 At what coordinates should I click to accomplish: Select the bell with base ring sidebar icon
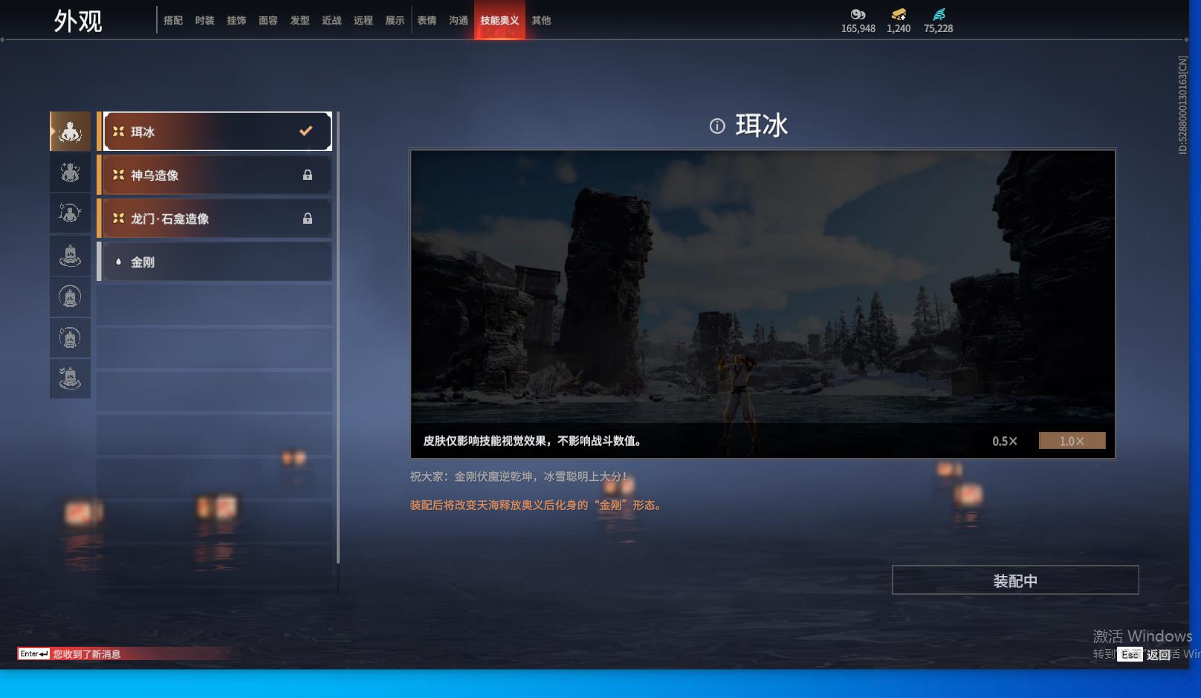[70, 256]
